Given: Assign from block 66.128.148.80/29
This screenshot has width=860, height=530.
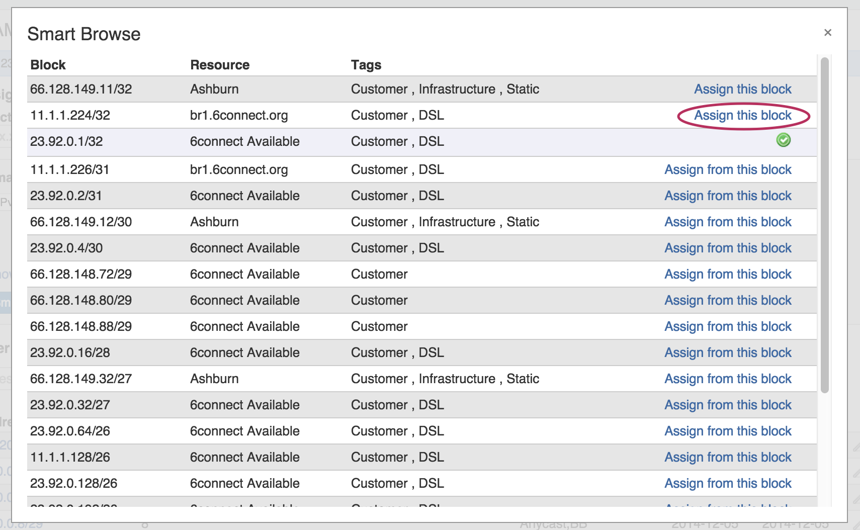Looking at the screenshot, I should [727, 301].
